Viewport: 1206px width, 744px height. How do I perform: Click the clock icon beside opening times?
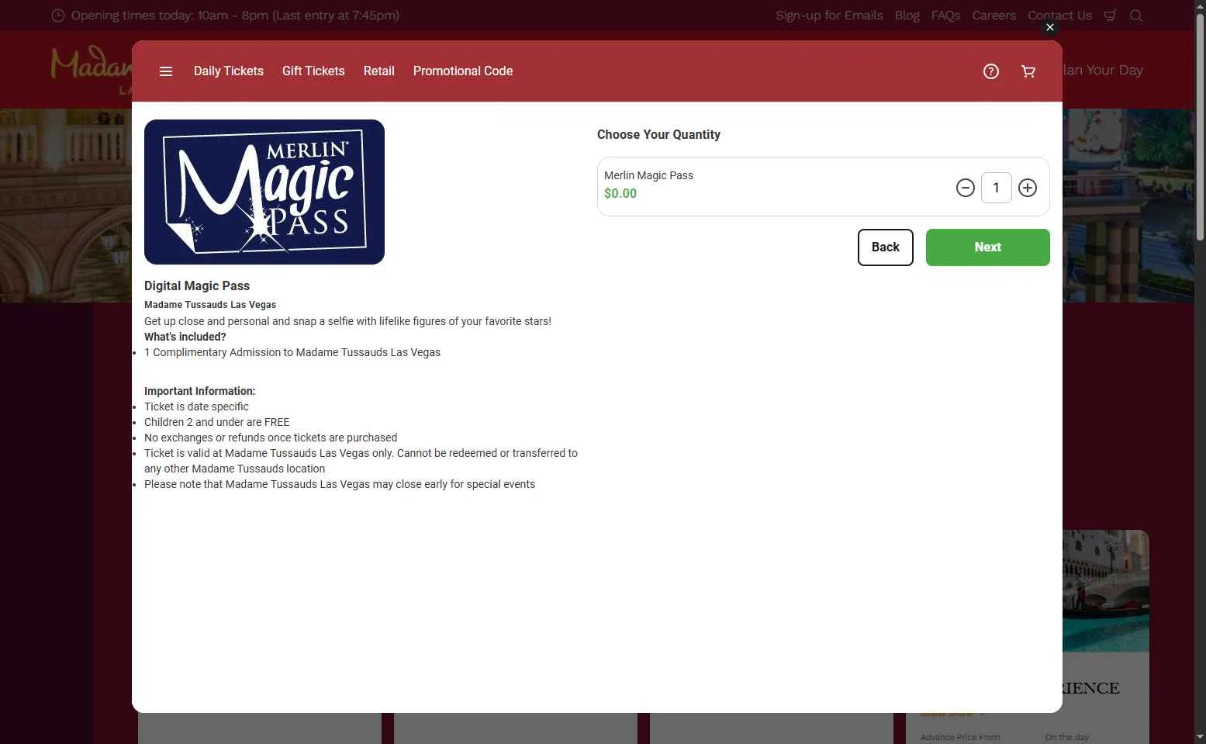coord(57,16)
